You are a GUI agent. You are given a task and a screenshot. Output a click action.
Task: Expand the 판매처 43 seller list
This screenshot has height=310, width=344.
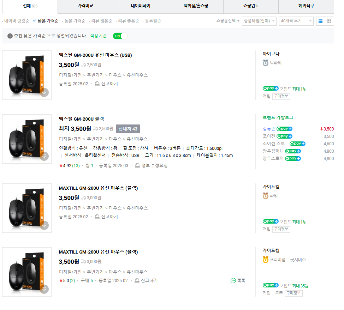point(128,129)
